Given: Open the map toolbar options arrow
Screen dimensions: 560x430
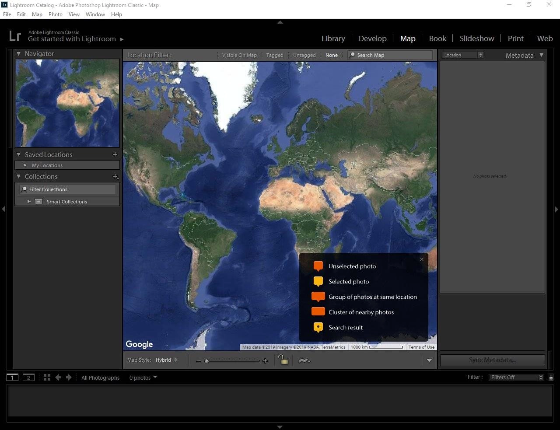Looking at the screenshot, I should (429, 360).
